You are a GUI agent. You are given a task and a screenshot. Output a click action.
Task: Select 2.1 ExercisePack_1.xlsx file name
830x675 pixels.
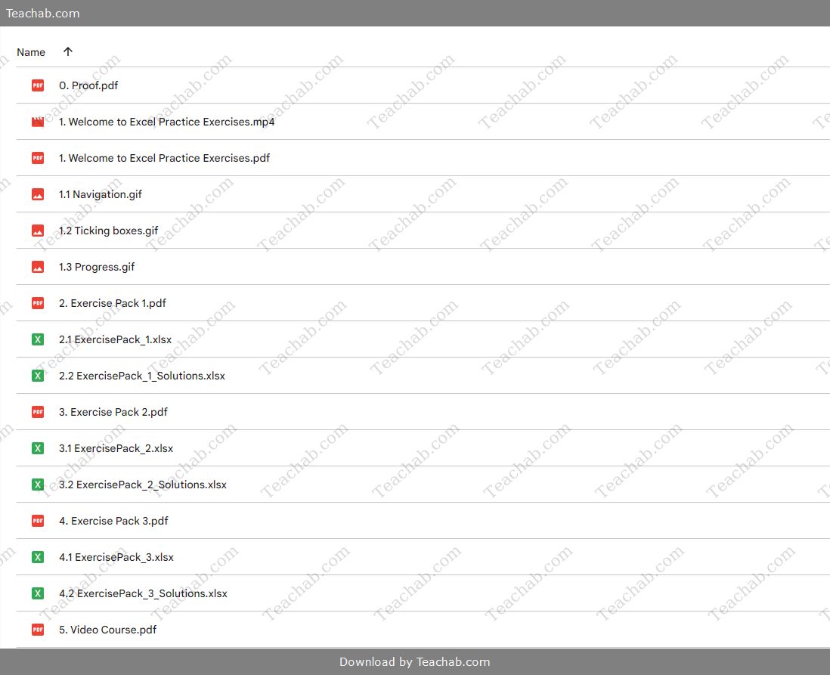tap(116, 339)
